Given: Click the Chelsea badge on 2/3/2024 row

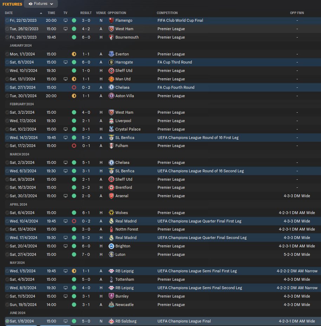Looking at the screenshot, I should [x=112, y=162].
